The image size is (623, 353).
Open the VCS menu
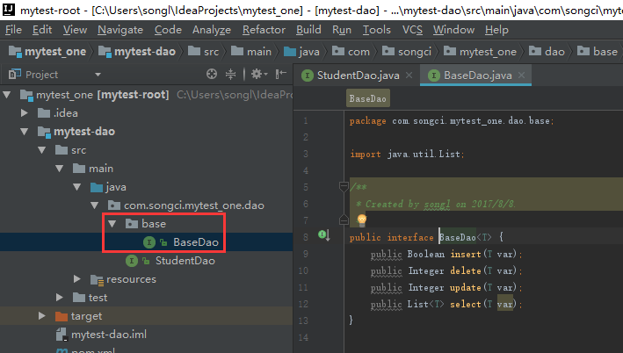coord(412,30)
